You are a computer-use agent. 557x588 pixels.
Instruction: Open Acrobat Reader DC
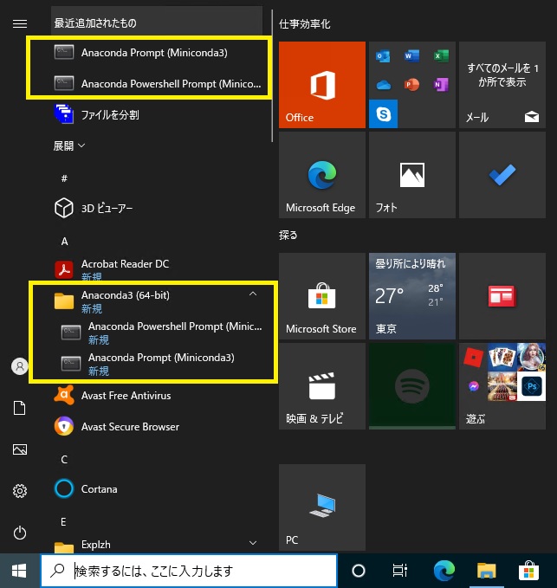tap(158, 268)
